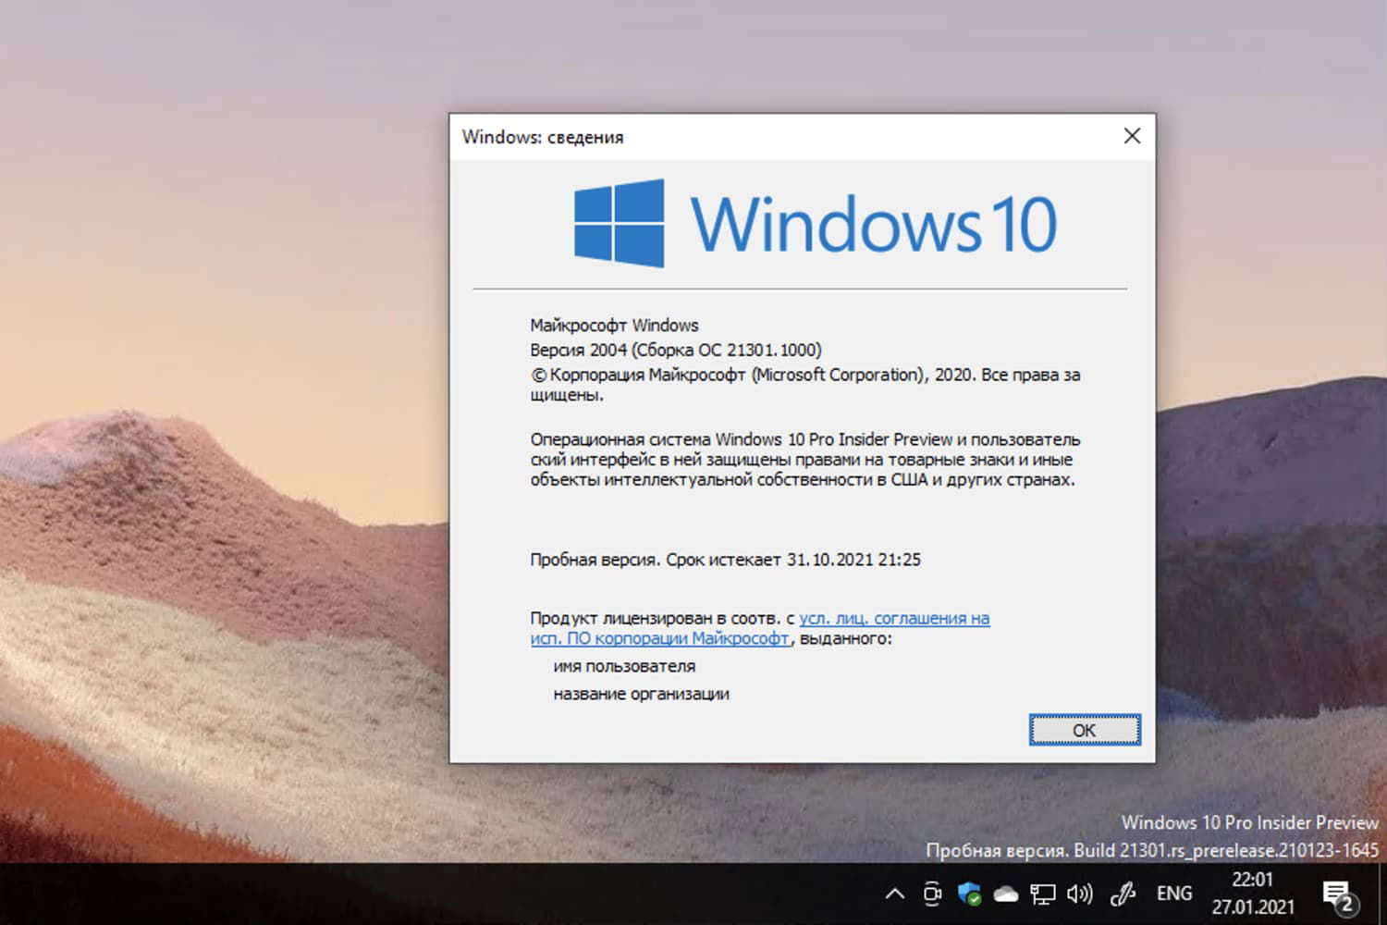Expand hidden tray icons with the chevron
Image resolution: width=1387 pixels, height=925 pixels.
[896, 894]
